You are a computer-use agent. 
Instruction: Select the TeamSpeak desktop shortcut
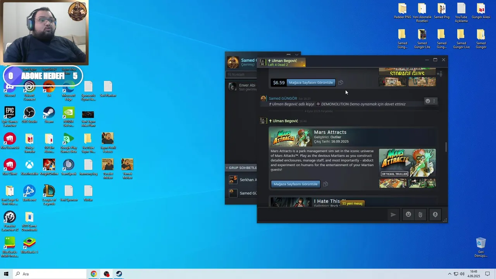(69, 167)
